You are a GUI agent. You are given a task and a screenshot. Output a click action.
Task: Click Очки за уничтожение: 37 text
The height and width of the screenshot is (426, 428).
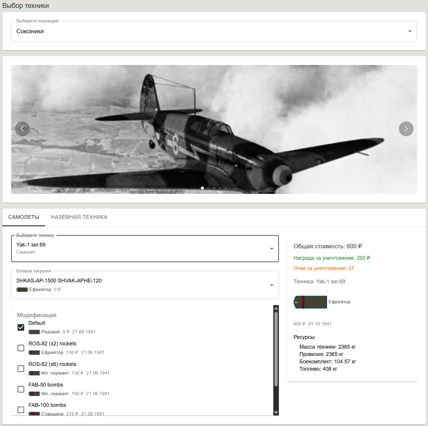[x=324, y=268]
